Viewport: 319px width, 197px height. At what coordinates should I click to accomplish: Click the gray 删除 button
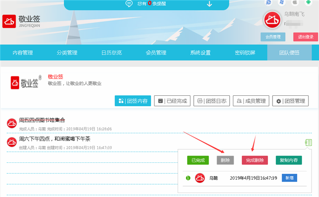[225, 161]
